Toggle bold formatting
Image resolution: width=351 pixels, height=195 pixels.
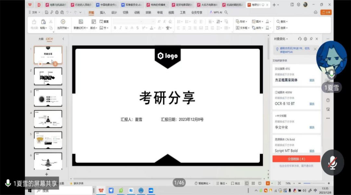(115, 28)
